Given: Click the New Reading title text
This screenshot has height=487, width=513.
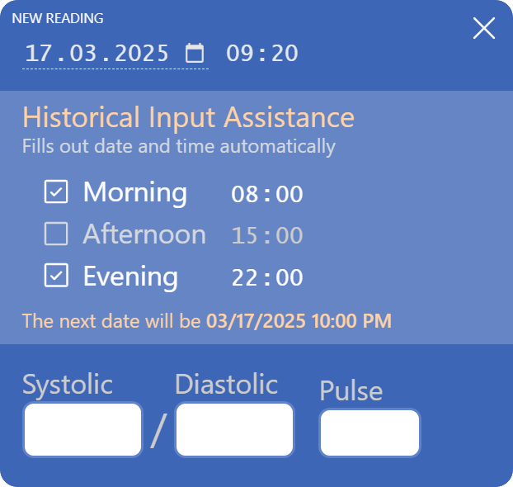Looking at the screenshot, I should click(58, 18).
